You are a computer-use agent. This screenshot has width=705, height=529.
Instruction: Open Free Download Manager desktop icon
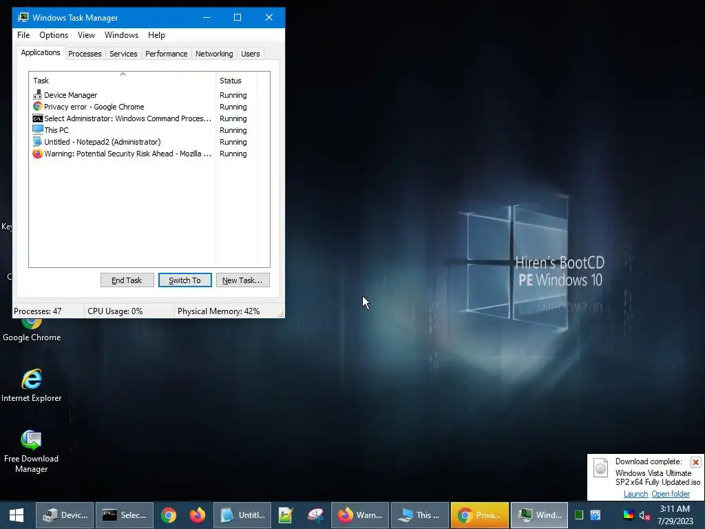click(x=32, y=451)
